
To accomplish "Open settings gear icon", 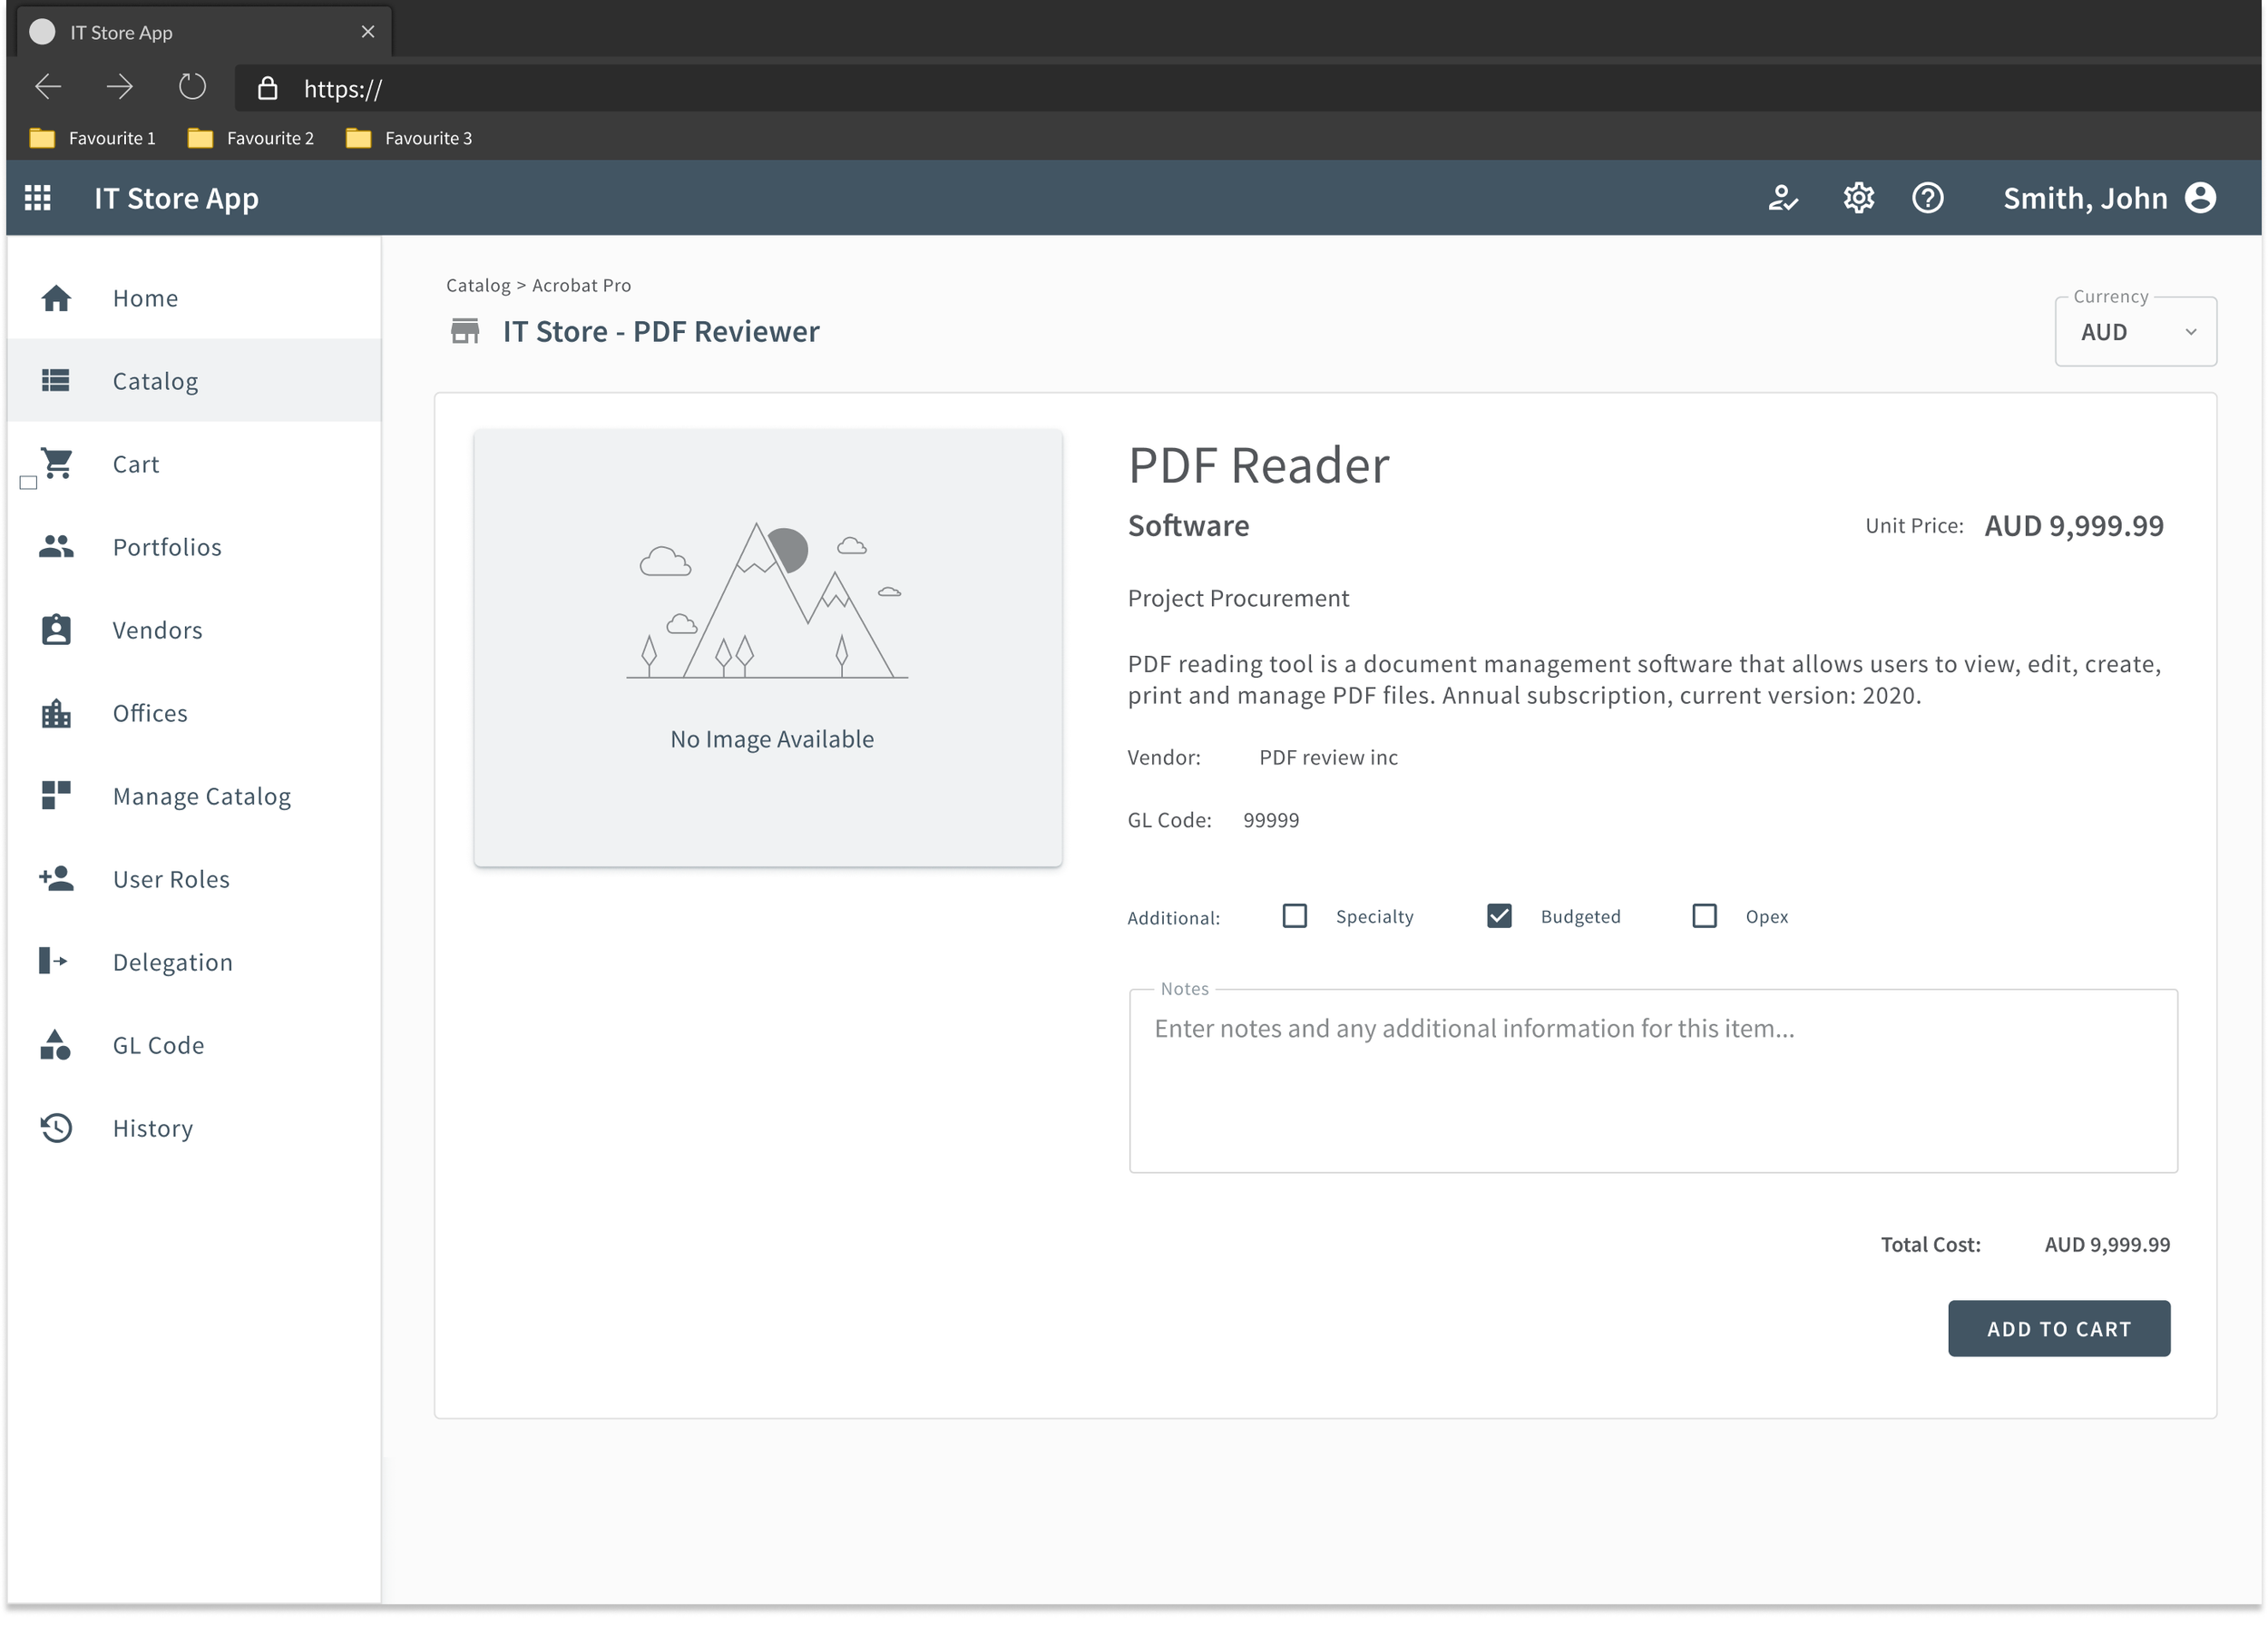I will 1858,198.
